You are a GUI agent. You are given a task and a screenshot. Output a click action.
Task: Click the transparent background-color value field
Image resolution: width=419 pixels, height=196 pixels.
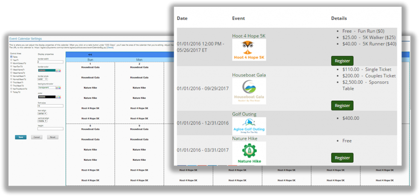(47, 87)
